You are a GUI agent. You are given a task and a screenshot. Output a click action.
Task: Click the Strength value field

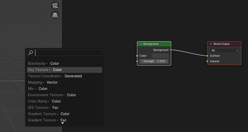coord(154,61)
